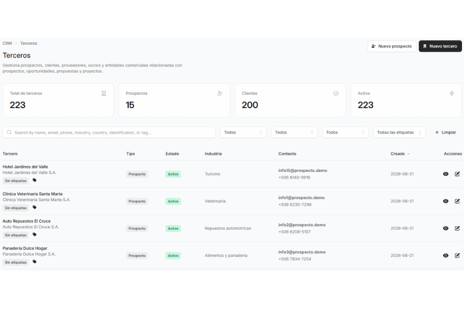Image resolution: width=464 pixels, height=309 pixels.
Task: Go to CRM in the breadcrumb
Action: click(x=7, y=43)
